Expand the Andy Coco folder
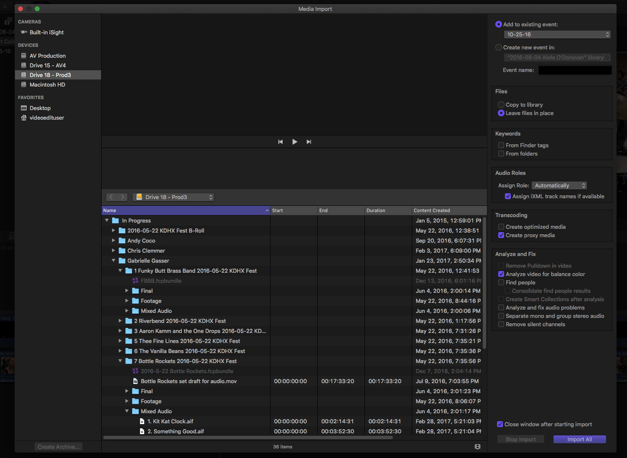The image size is (627, 458). click(x=113, y=241)
